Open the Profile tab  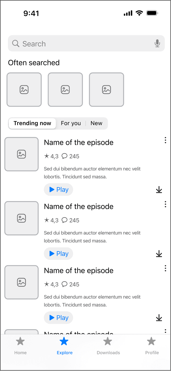click(152, 346)
